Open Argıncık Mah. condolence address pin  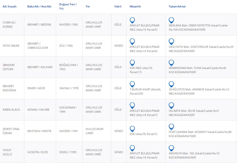171,148
